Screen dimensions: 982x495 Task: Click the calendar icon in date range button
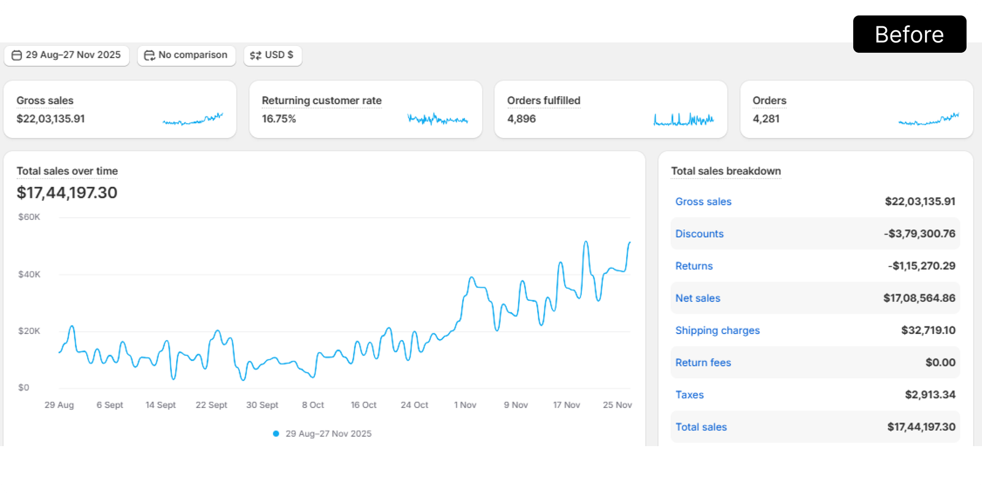(x=17, y=55)
